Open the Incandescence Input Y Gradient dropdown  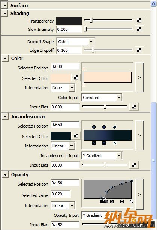(x=102, y=156)
